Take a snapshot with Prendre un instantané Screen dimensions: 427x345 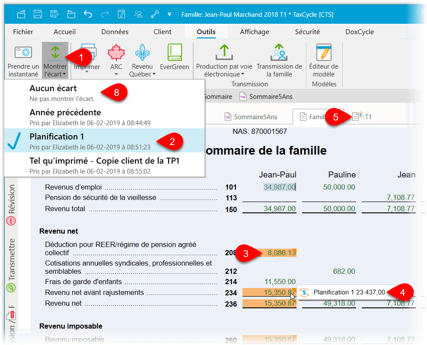coord(23,60)
